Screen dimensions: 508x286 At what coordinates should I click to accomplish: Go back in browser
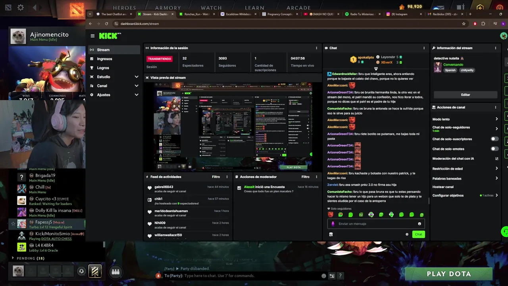pos(90,23)
